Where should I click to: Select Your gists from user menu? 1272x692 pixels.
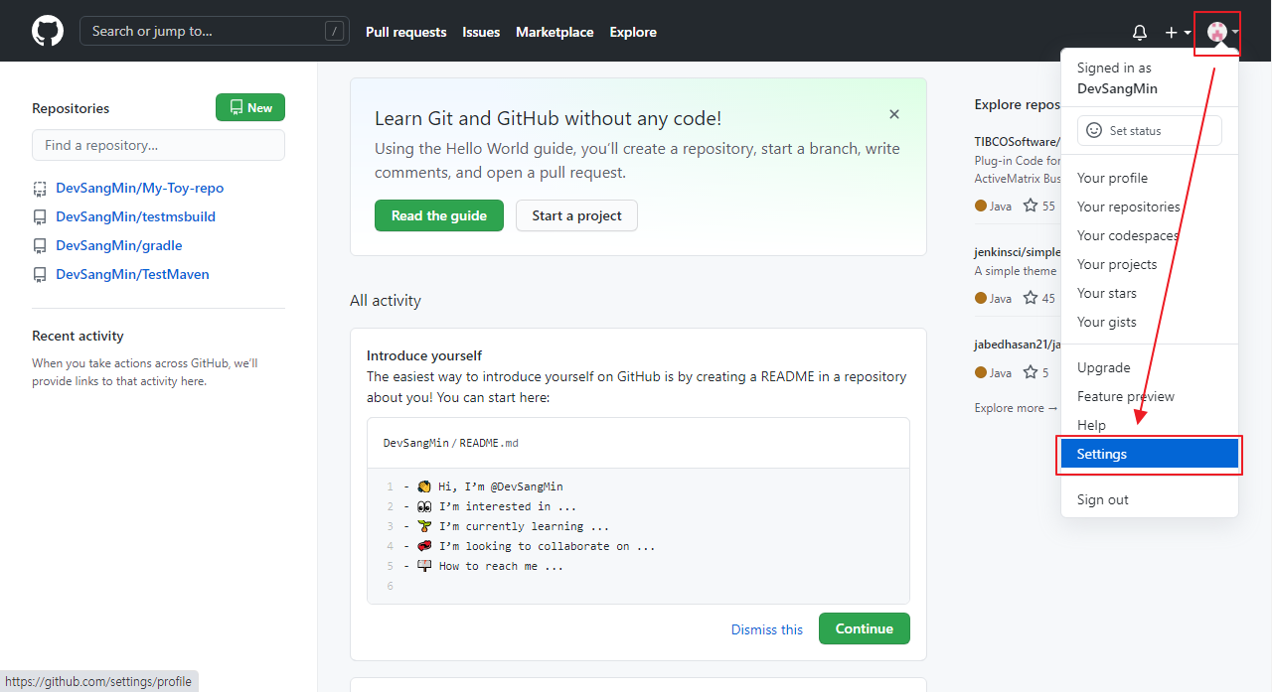pyautogui.click(x=1150, y=322)
